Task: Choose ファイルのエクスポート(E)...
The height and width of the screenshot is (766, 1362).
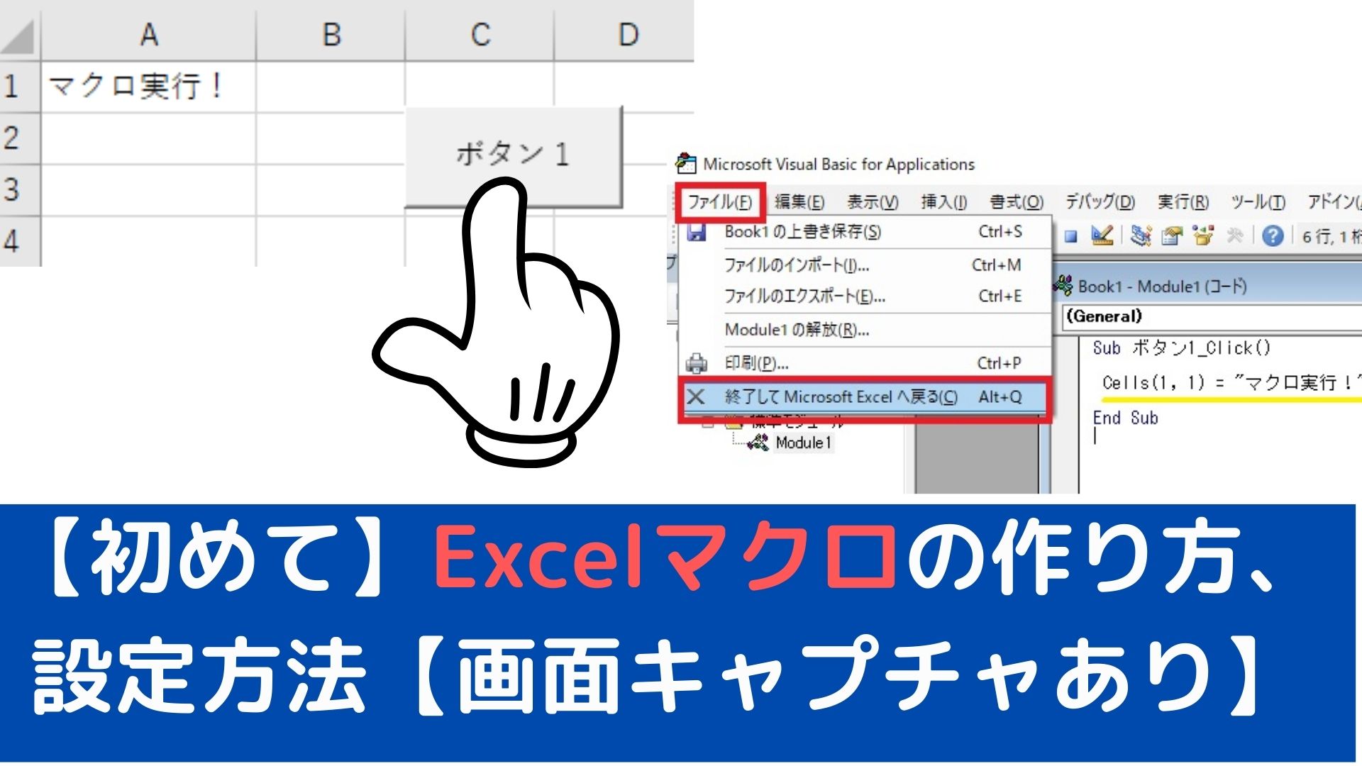Action: click(x=865, y=296)
